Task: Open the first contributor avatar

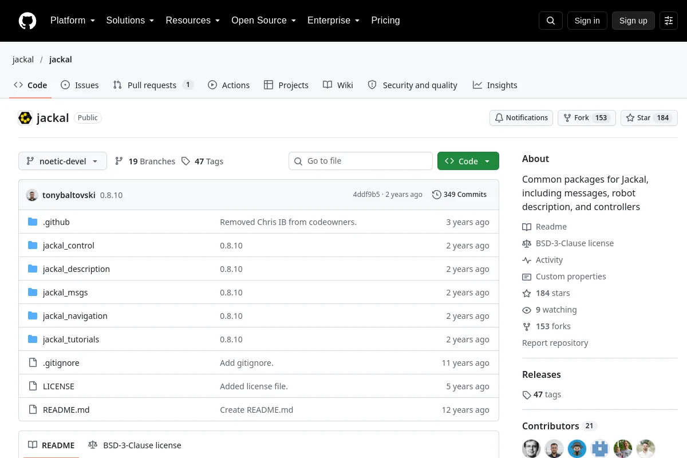Action: pos(531,449)
